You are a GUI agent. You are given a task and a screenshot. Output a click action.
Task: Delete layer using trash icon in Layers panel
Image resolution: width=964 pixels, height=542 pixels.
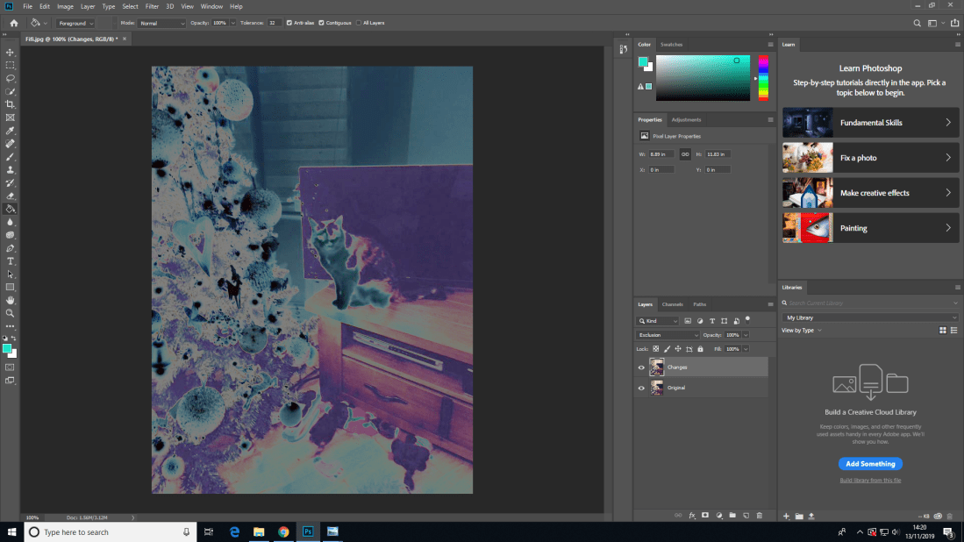pyautogui.click(x=760, y=516)
